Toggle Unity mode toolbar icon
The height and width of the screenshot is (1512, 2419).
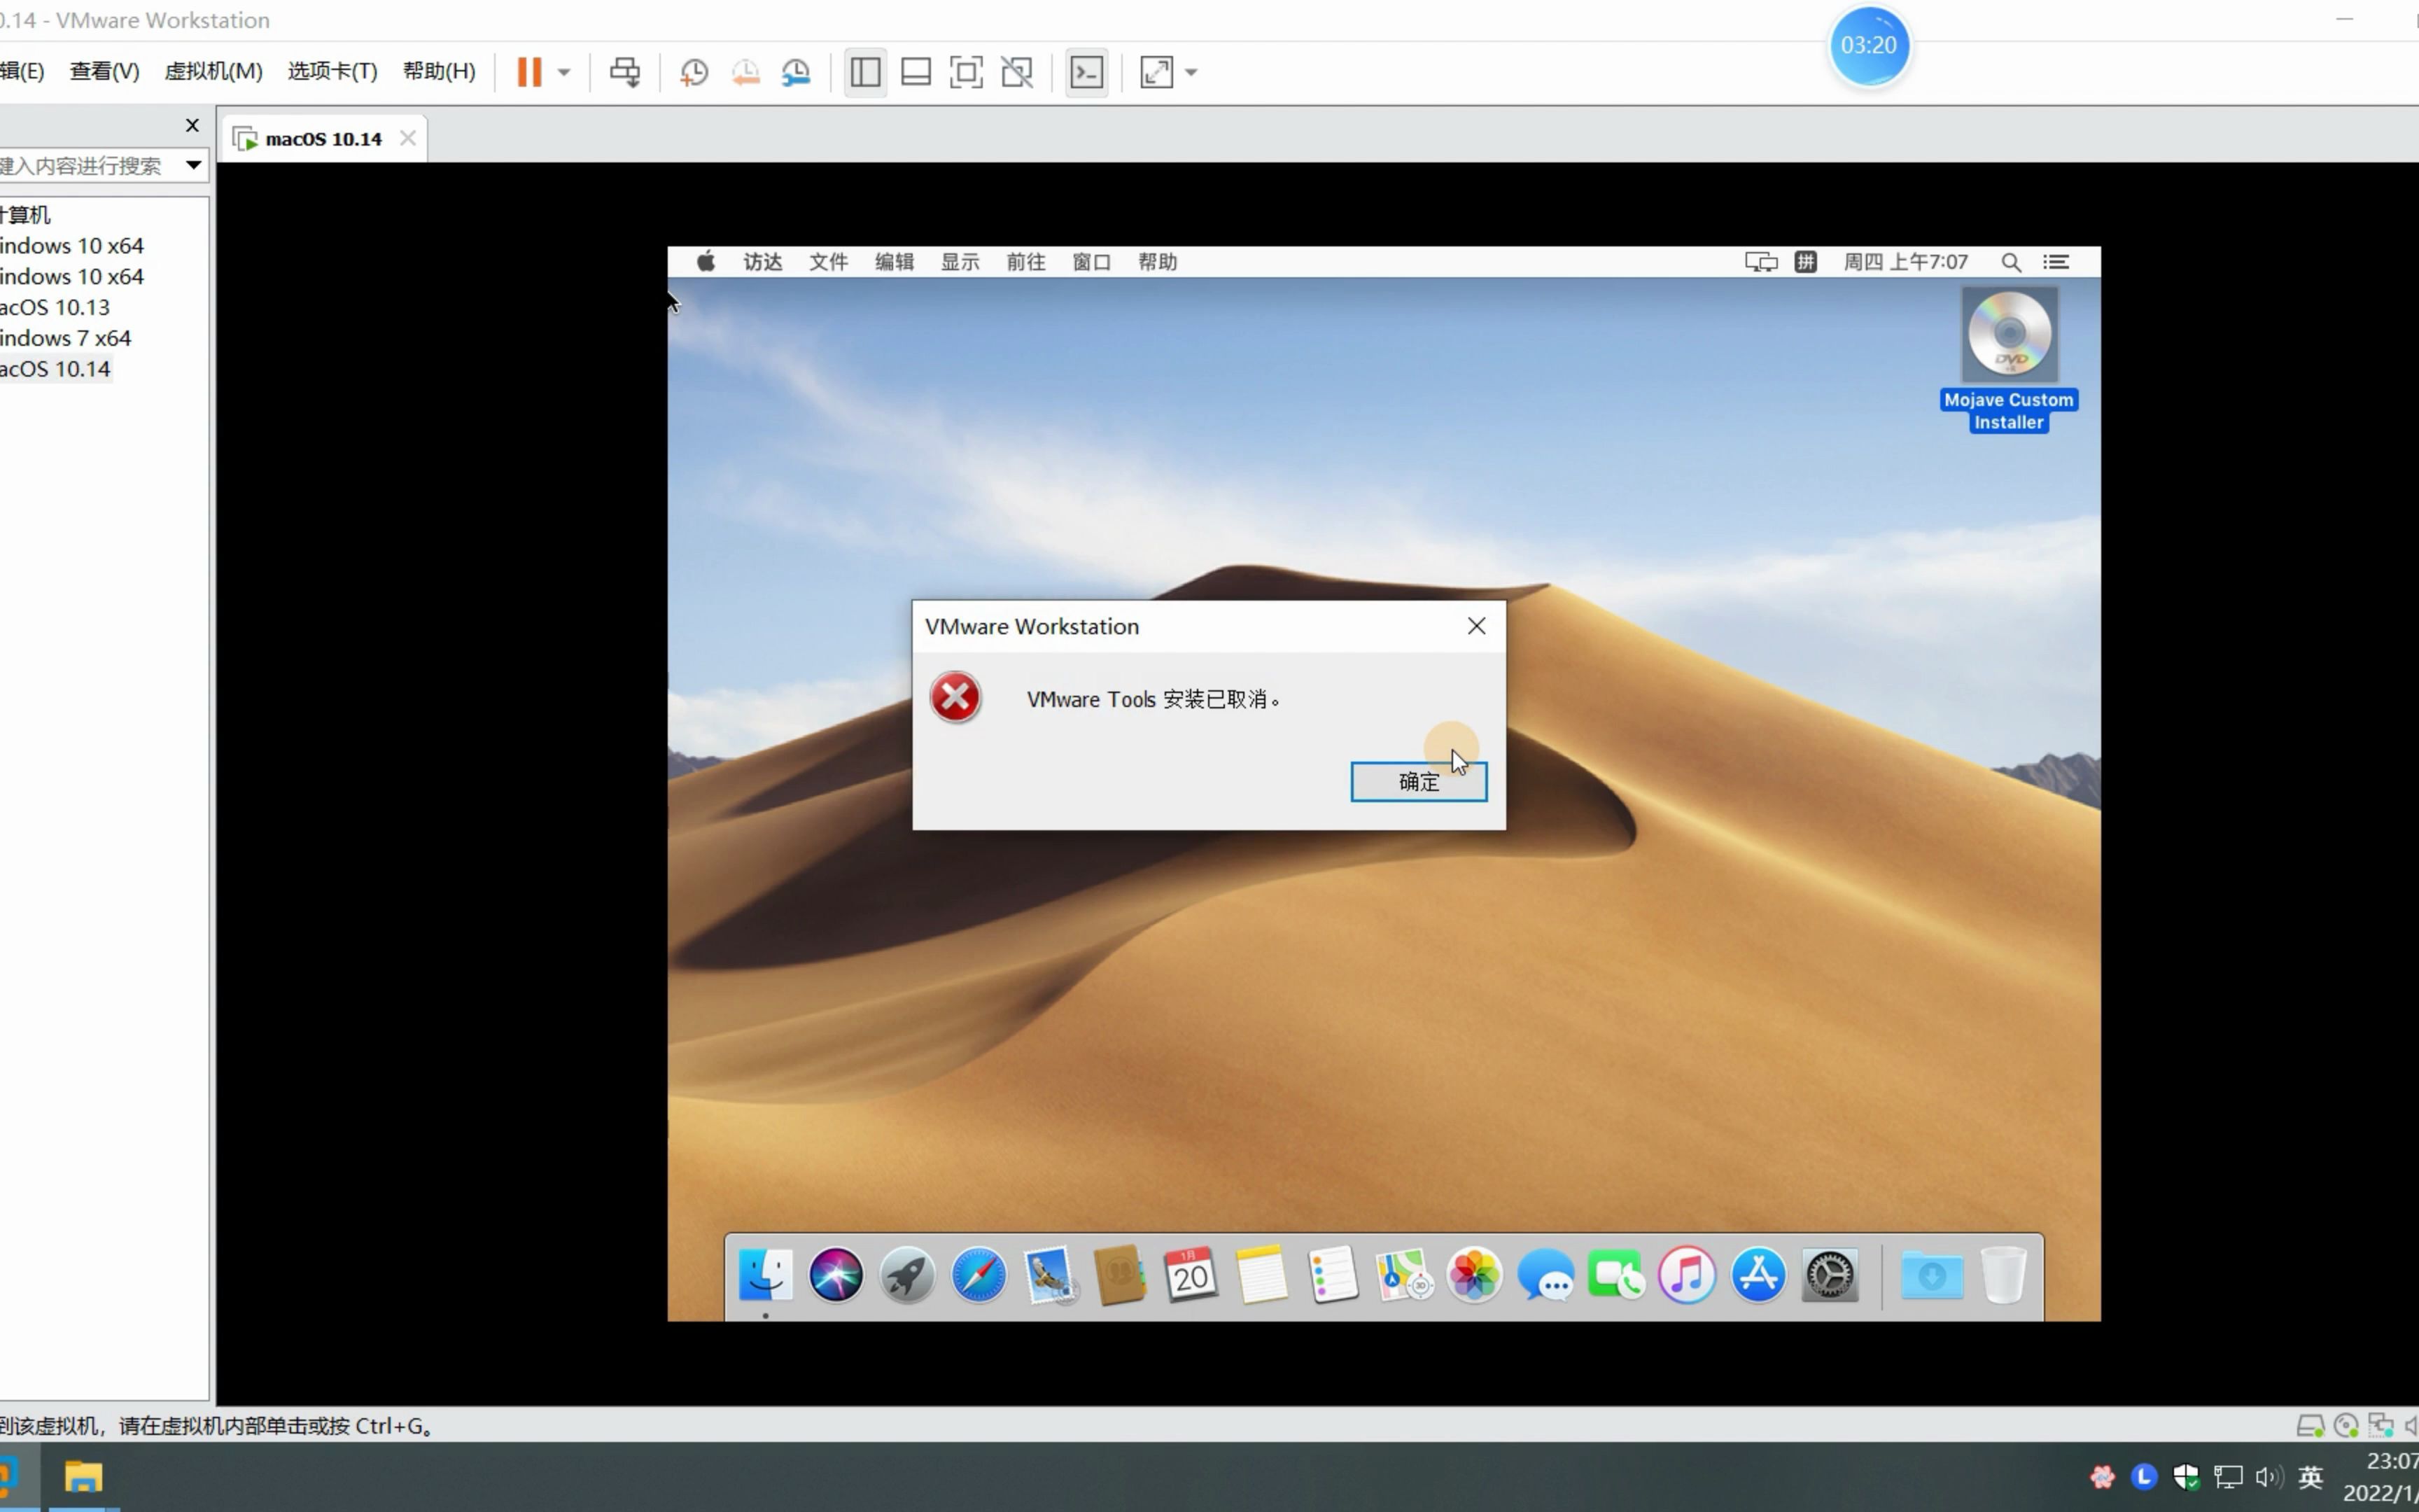[1016, 72]
